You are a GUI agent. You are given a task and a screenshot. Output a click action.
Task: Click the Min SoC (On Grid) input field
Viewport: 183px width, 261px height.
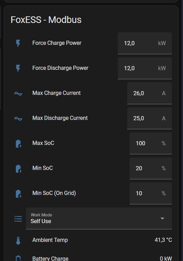pos(151,193)
